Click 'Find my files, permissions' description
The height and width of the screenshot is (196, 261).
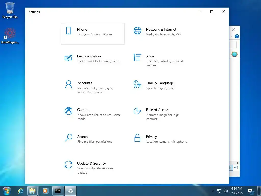point(95,142)
